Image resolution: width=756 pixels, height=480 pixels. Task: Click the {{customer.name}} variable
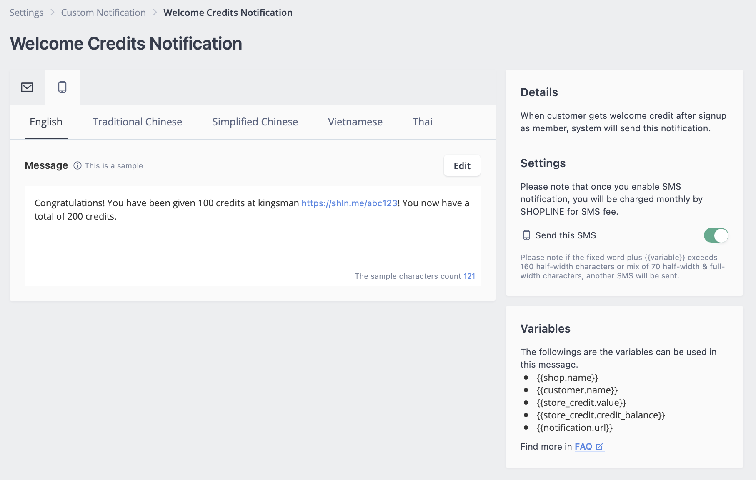[x=577, y=390]
